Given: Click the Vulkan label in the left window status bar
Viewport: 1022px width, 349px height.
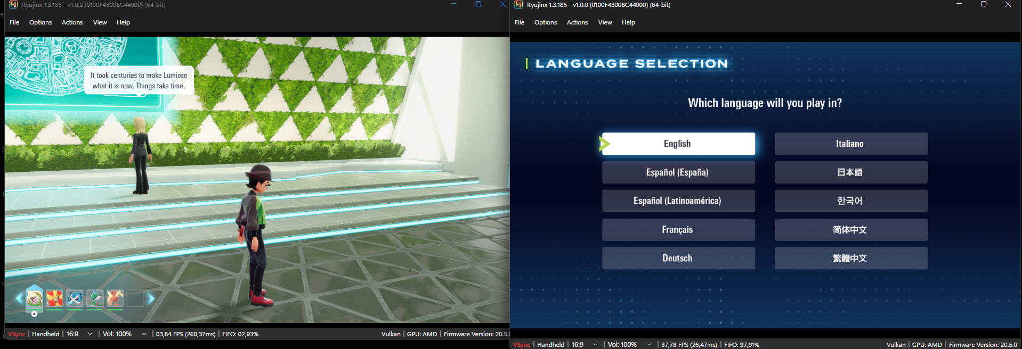Looking at the screenshot, I should [x=391, y=334].
